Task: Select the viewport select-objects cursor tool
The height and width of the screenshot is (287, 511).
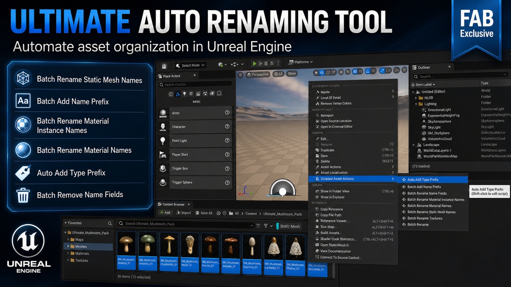Action: 316,73
